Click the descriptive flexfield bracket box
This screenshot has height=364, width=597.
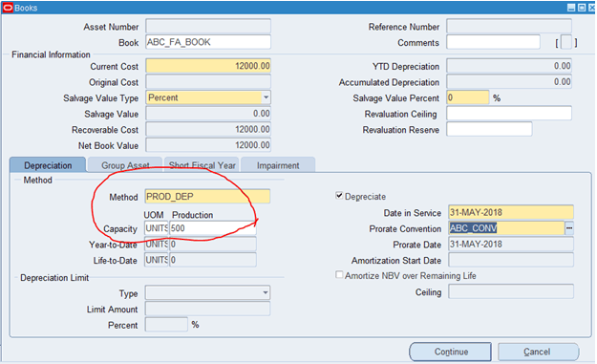pyautogui.click(x=566, y=42)
